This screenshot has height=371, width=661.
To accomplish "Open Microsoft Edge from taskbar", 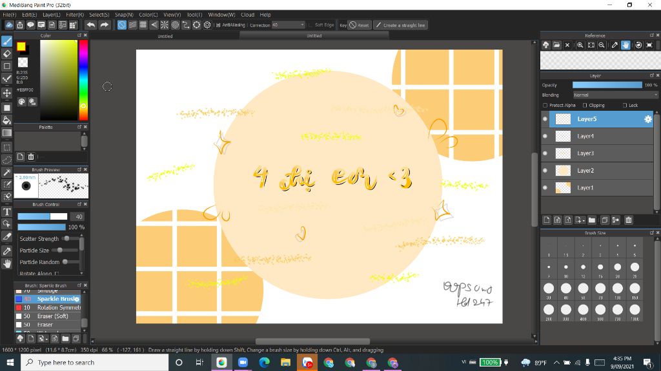I will pos(264,362).
